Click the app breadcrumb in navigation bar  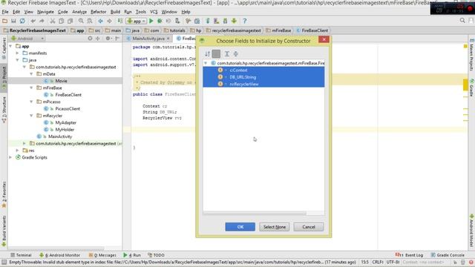77,30
